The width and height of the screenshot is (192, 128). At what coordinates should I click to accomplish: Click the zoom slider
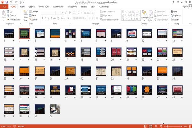(173, 126)
